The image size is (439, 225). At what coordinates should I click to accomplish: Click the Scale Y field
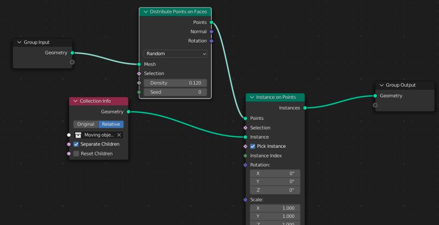[x=275, y=216]
